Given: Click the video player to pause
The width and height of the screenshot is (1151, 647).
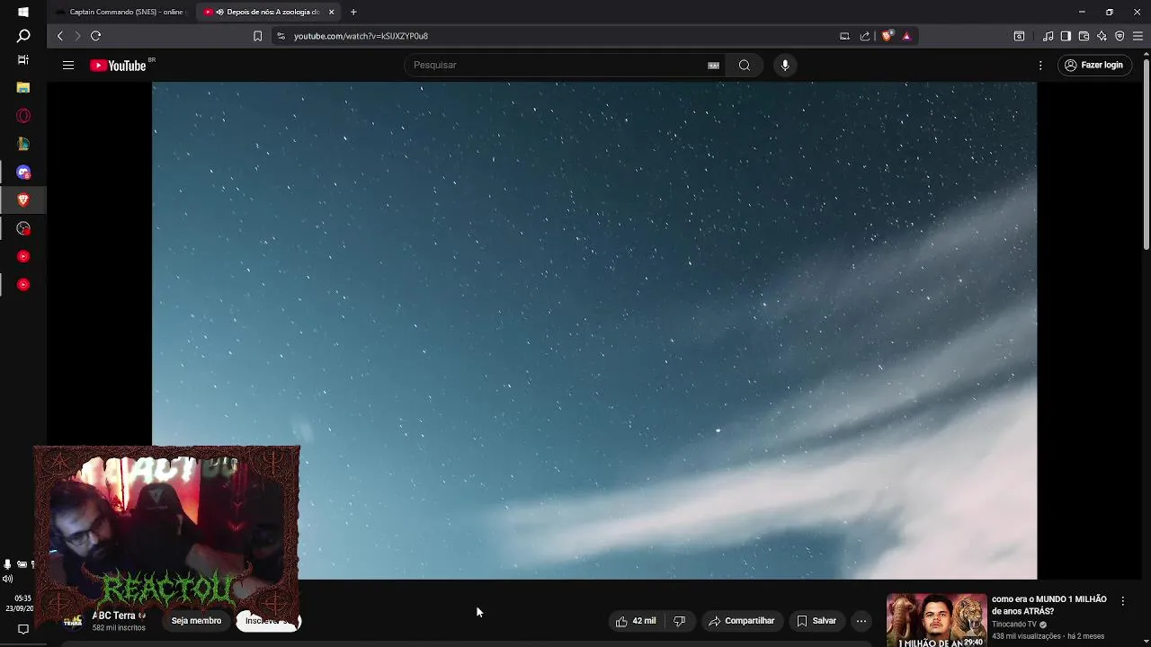Looking at the screenshot, I should tap(593, 331).
